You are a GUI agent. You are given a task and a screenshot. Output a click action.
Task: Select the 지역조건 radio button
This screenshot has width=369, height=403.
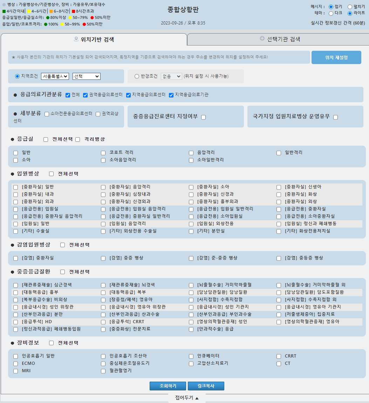(x=17, y=76)
